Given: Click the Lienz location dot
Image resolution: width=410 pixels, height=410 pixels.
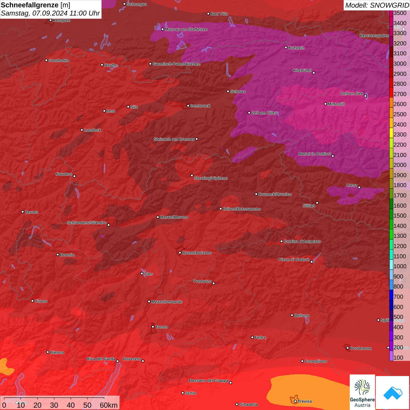Looking at the screenshot, I should [359, 187].
